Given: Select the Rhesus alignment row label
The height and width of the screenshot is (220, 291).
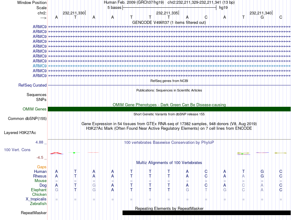Looking at the screenshot, I should click(40, 176).
